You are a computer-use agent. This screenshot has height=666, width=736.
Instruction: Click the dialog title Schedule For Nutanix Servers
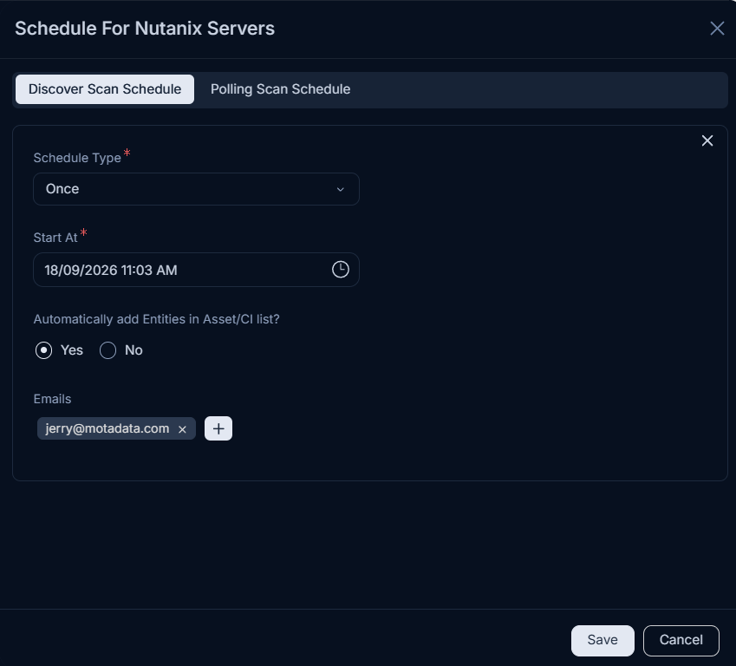click(x=145, y=28)
